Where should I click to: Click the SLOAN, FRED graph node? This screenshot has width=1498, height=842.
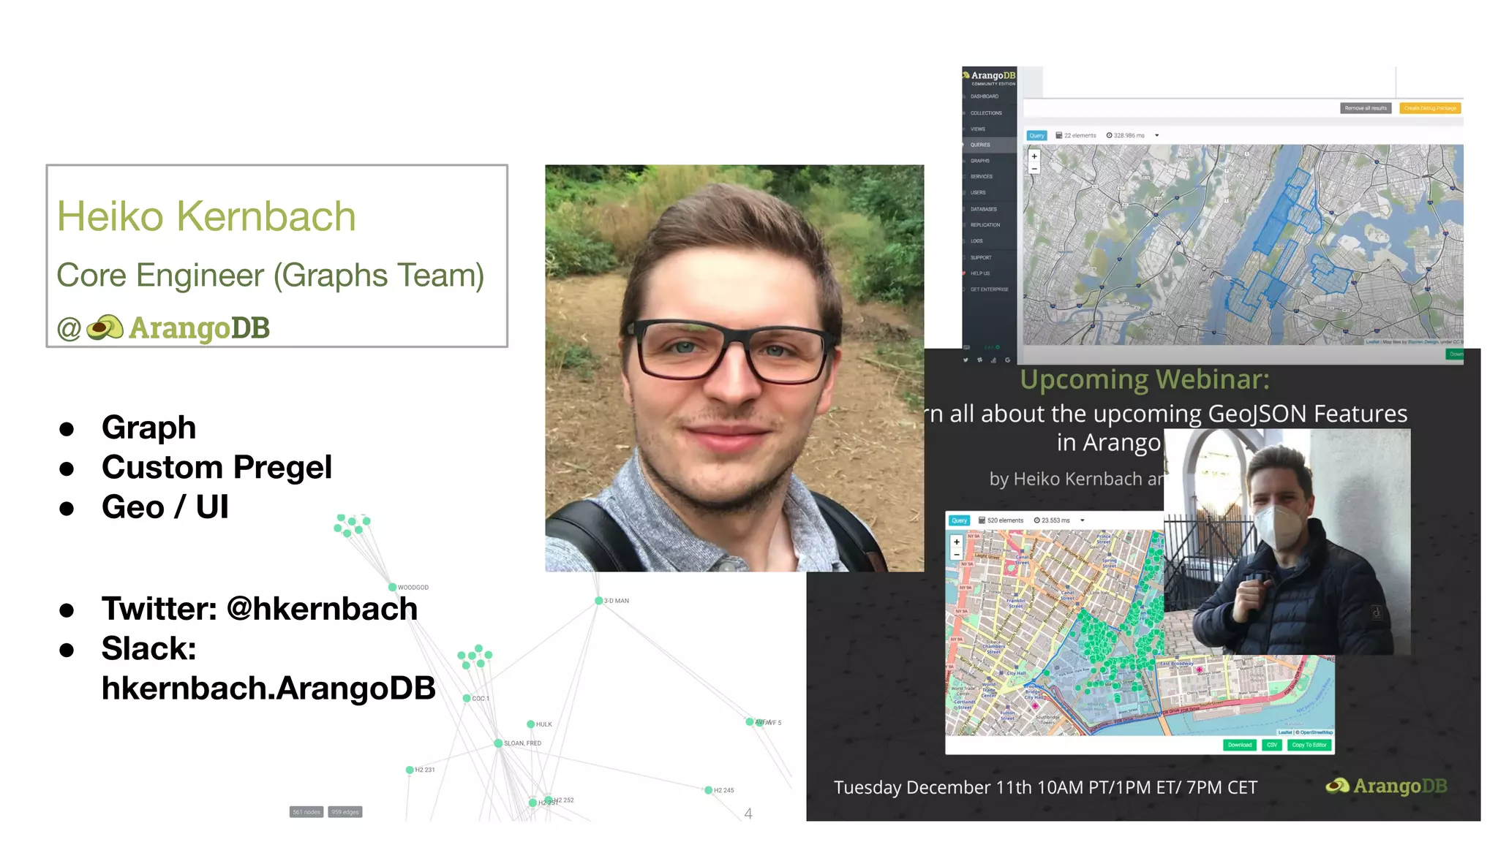(x=498, y=743)
